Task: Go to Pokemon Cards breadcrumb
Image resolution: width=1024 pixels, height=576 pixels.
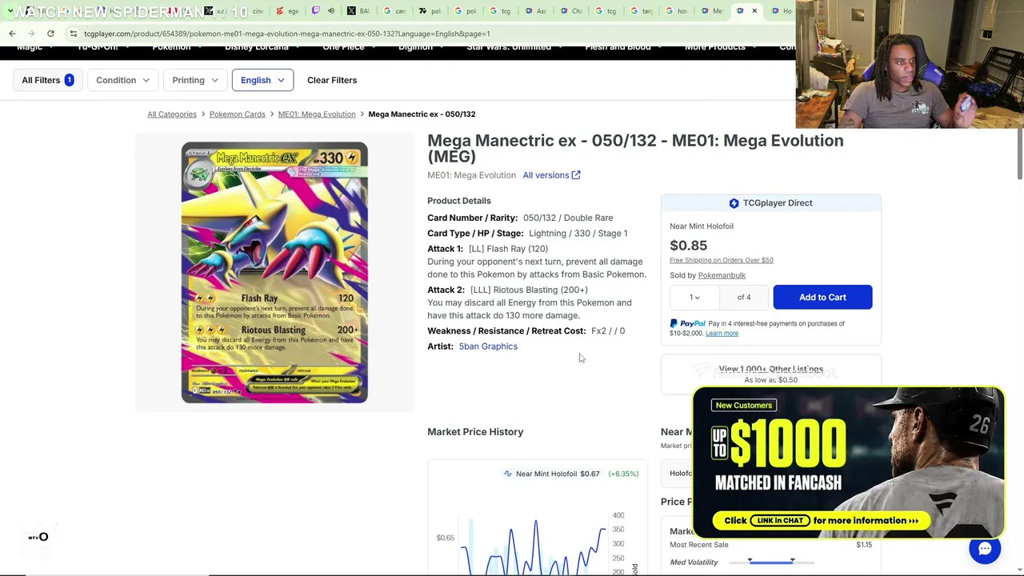Action: click(237, 114)
